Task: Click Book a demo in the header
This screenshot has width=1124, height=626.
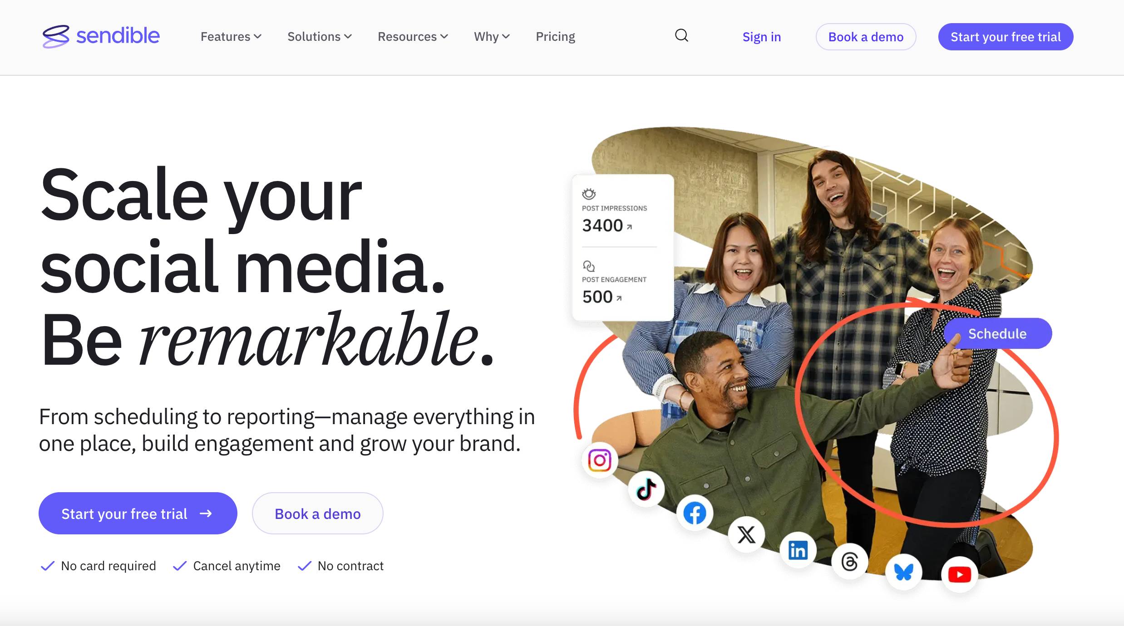Action: [866, 37]
